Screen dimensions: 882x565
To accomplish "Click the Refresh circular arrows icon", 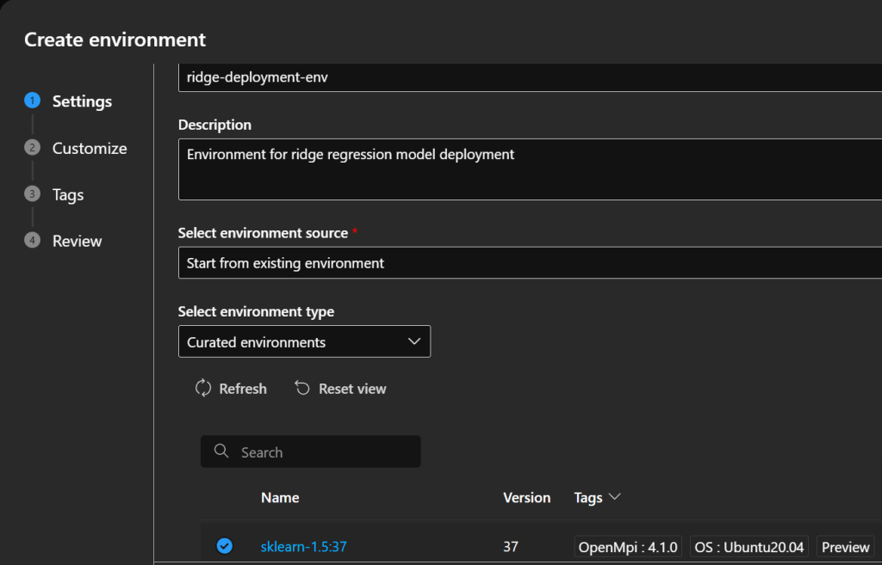I will coord(203,389).
